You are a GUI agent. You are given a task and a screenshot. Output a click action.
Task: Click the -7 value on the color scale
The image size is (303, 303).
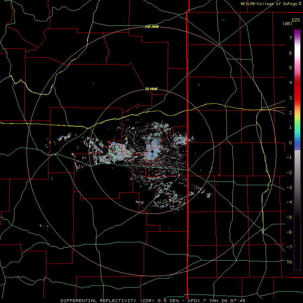pos(289,247)
